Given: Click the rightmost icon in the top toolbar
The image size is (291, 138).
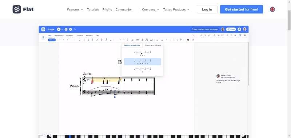Looking at the screenshot, I should click(244, 35).
